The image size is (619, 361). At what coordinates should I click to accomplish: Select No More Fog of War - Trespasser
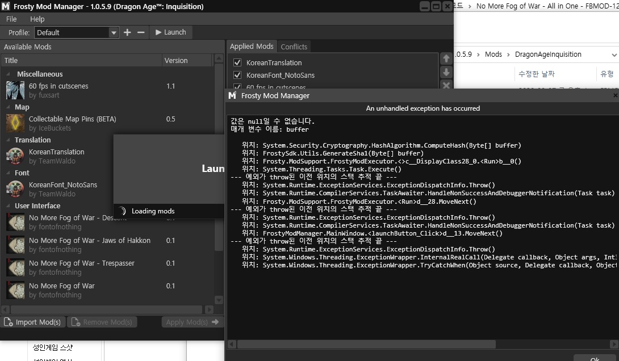click(x=82, y=263)
